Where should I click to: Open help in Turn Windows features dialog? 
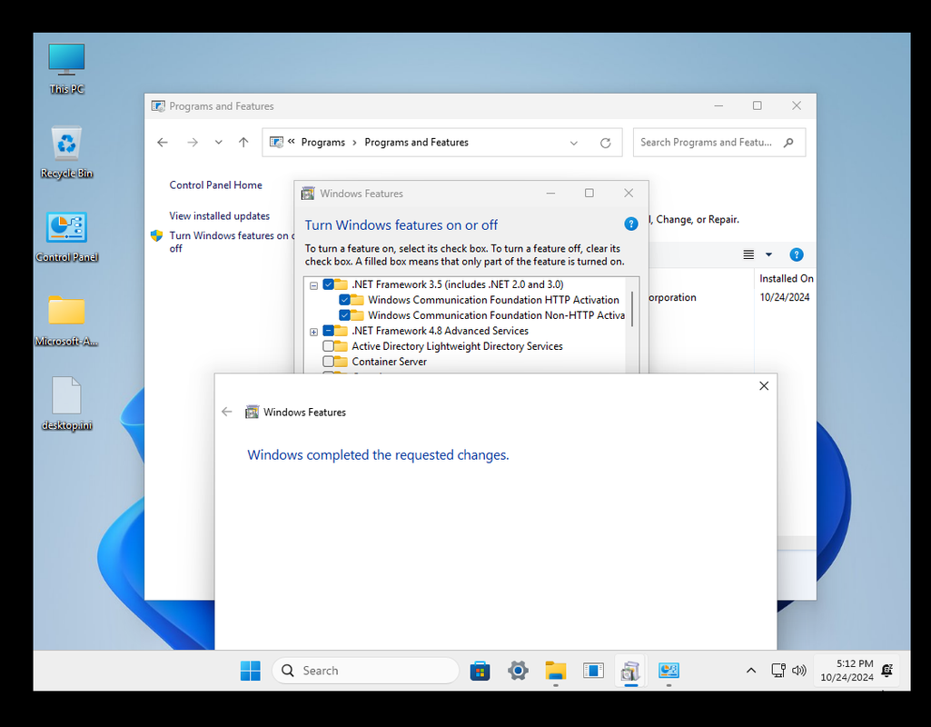[631, 224]
